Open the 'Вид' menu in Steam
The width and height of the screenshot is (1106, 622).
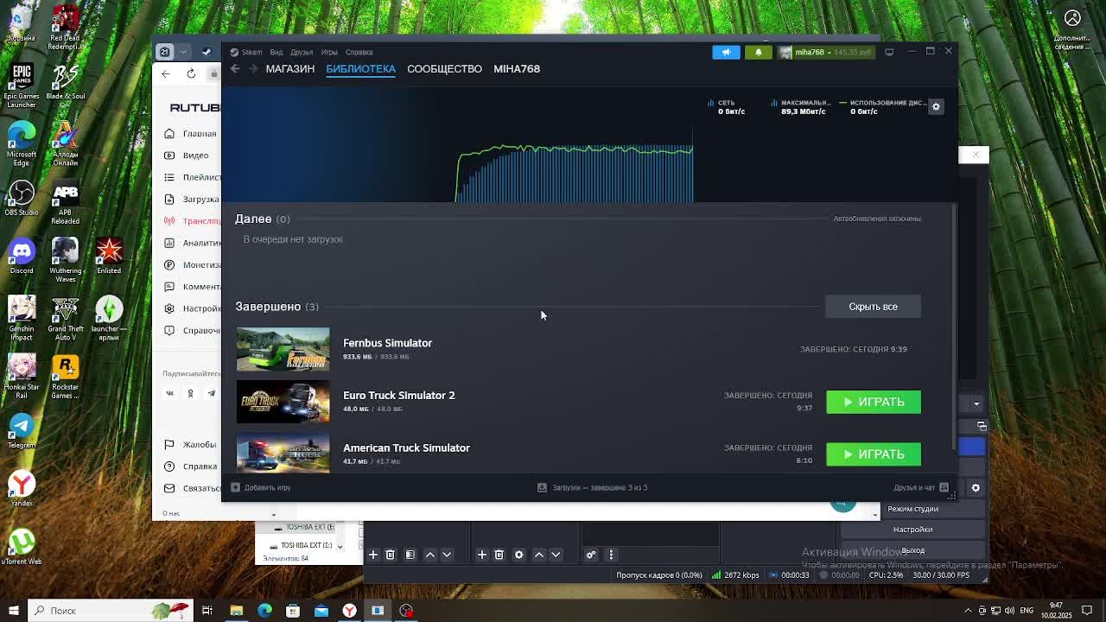coord(276,52)
